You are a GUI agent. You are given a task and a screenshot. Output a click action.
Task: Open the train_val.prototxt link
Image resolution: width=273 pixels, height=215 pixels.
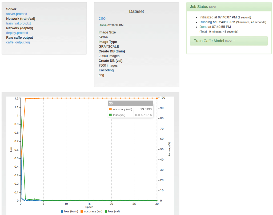click(18, 23)
